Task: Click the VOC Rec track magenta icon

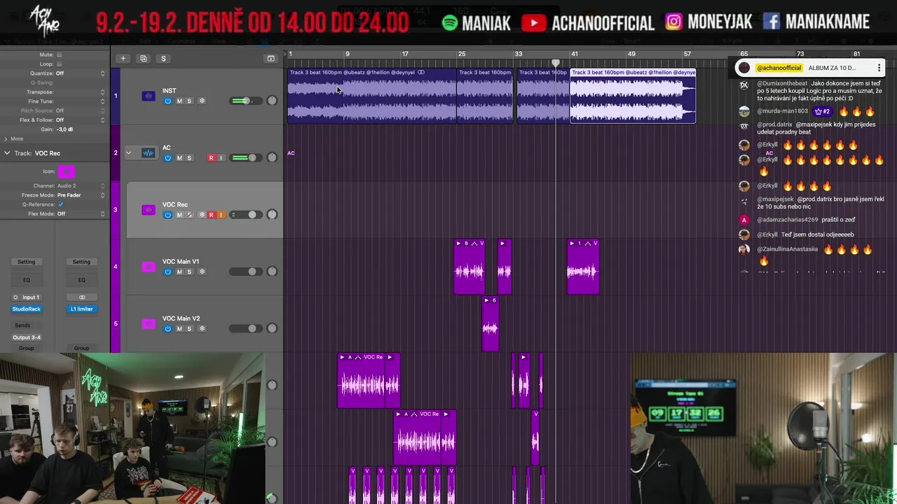Action: pos(149,210)
